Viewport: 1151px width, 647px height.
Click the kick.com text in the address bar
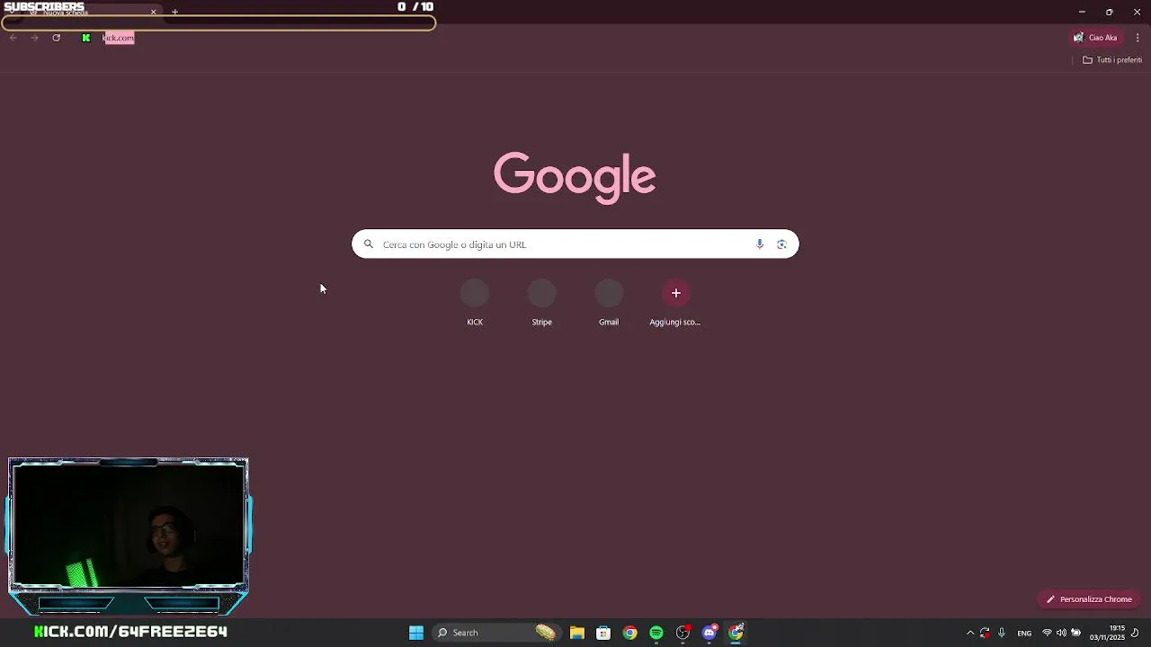pyautogui.click(x=119, y=38)
